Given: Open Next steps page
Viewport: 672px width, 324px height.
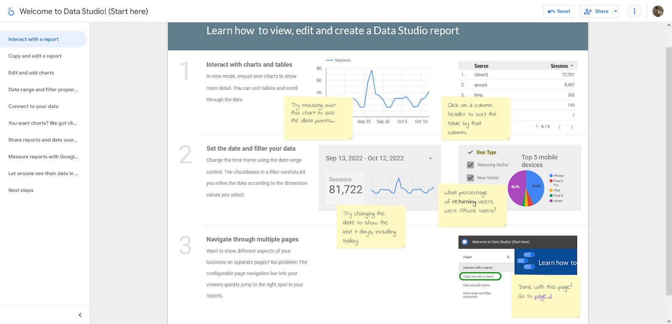Looking at the screenshot, I should (43, 190).
